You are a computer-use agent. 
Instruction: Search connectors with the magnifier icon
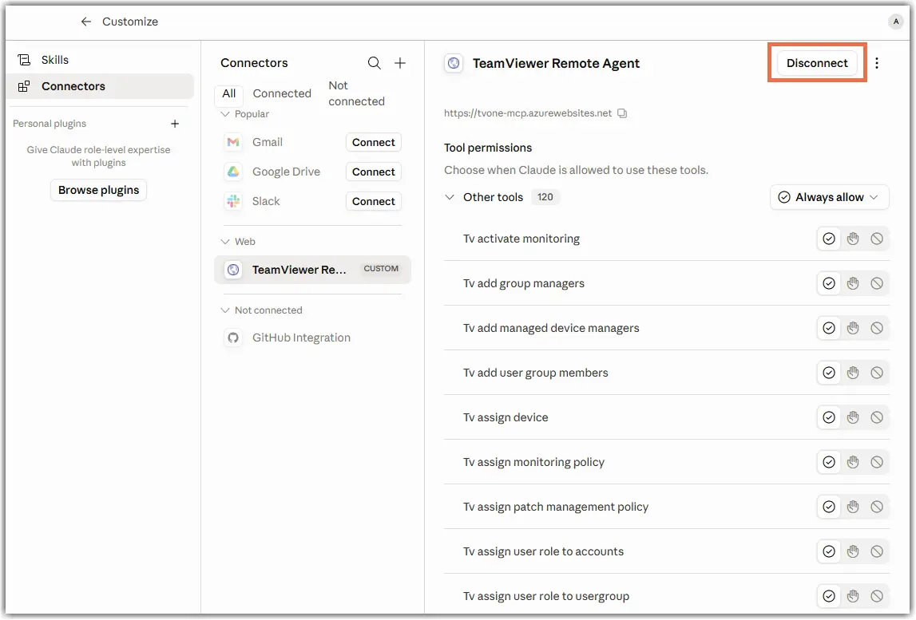pos(374,63)
